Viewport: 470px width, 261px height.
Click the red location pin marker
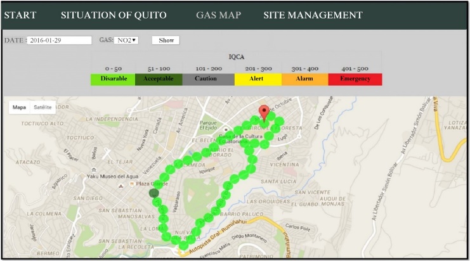click(x=264, y=113)
